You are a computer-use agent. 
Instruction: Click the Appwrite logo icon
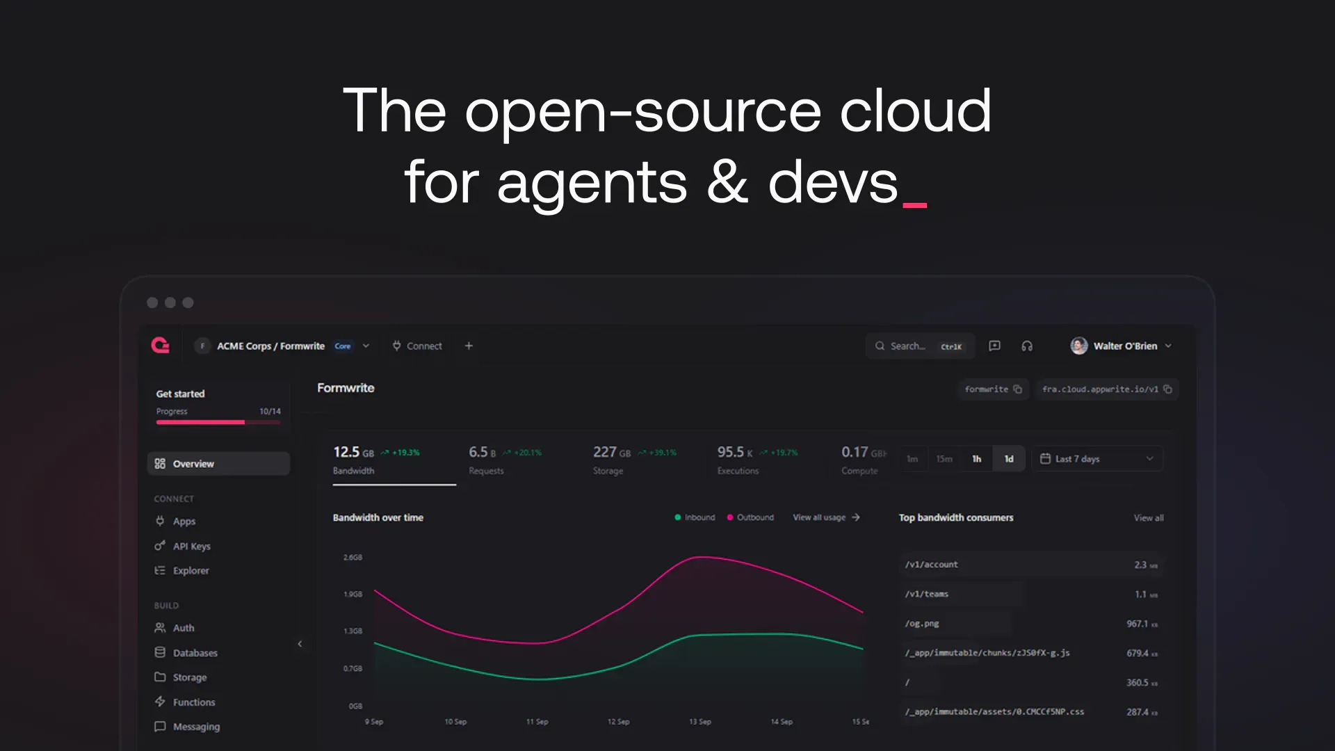tap(161, 346)
